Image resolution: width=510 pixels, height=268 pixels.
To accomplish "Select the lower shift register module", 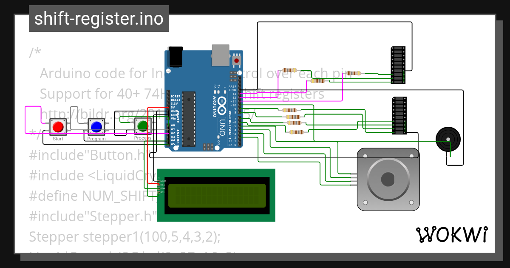I will 399,116.
